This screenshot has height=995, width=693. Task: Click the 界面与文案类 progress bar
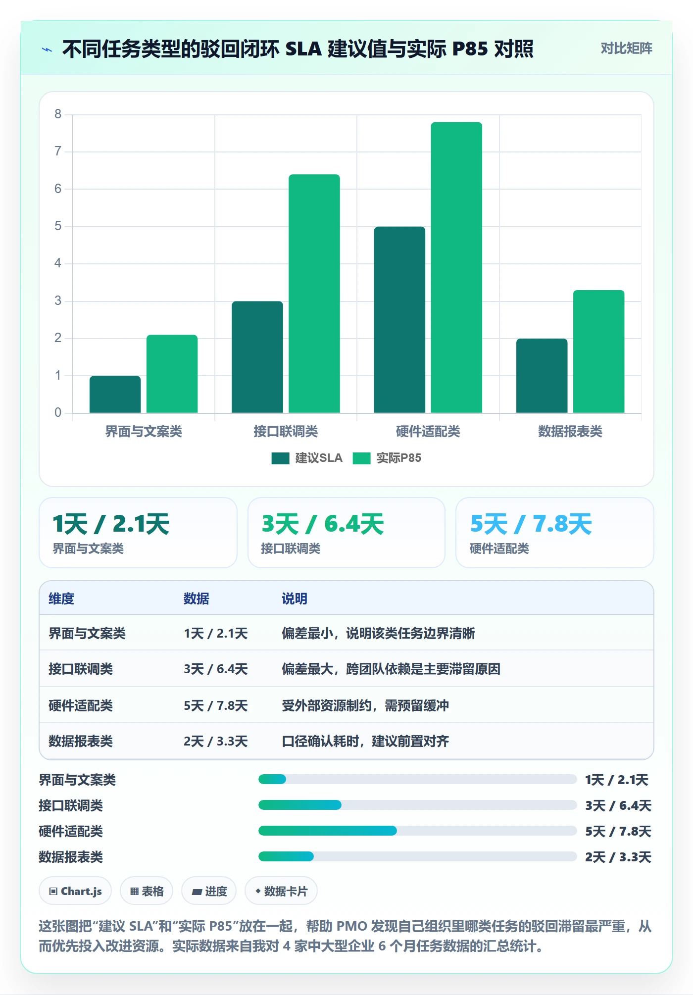[x=417, y=779]
